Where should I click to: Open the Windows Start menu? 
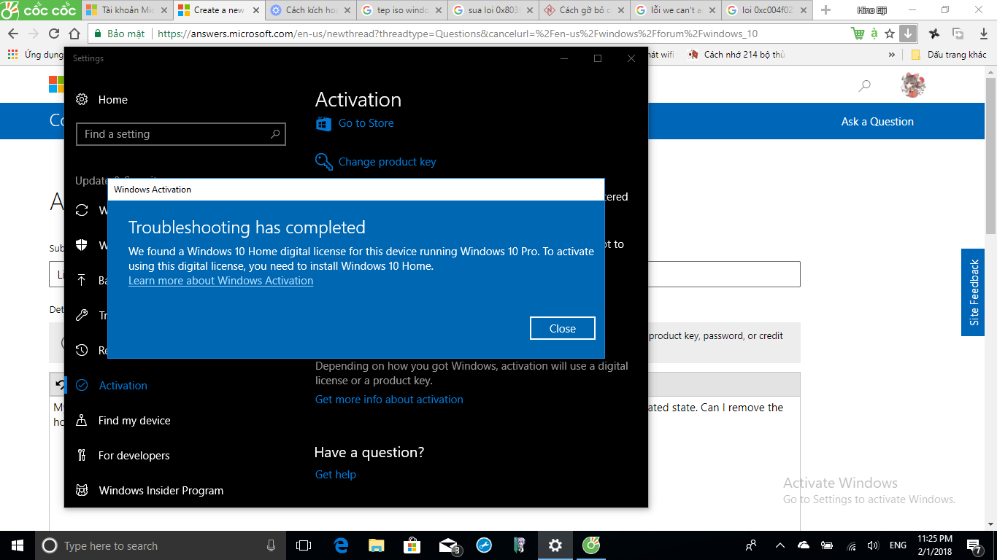(17, 545)
